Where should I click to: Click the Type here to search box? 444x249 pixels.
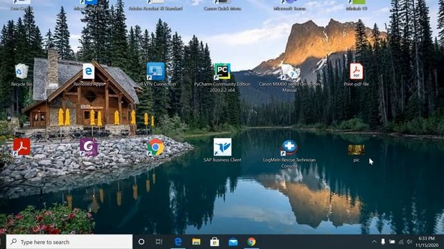[69, 242]
